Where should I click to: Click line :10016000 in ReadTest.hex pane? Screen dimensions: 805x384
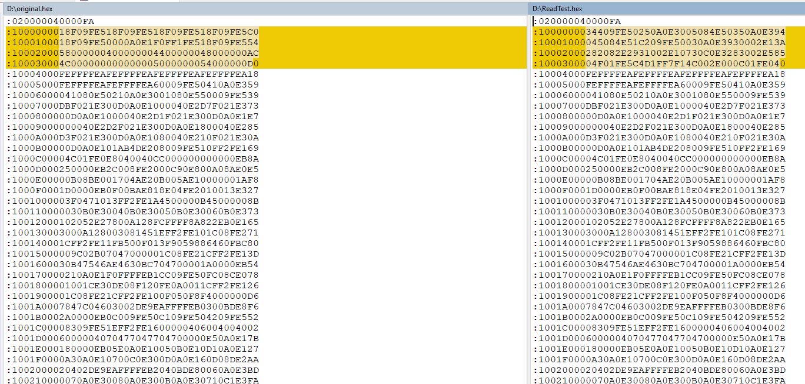660,264
